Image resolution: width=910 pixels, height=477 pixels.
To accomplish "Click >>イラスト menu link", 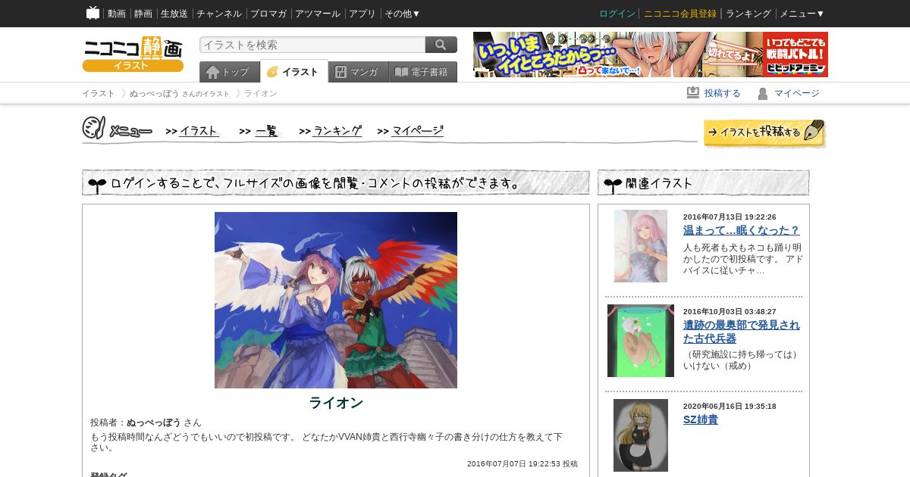I will [193, 131].
